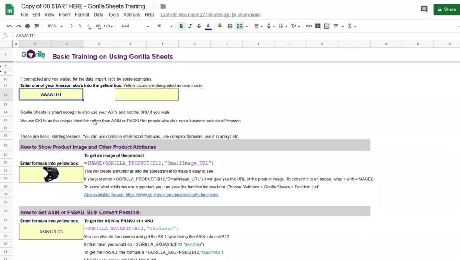This screenshot has width=460, height=260.
Task: Open comment history icon
Action: [424, 9]
